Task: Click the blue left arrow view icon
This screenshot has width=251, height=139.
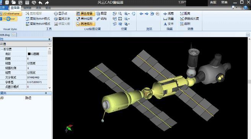Action: click(141, 14)
